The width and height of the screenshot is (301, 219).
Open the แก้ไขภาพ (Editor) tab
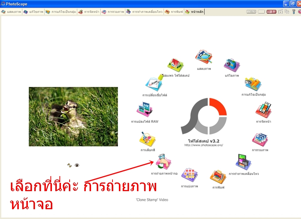point(33,12)
